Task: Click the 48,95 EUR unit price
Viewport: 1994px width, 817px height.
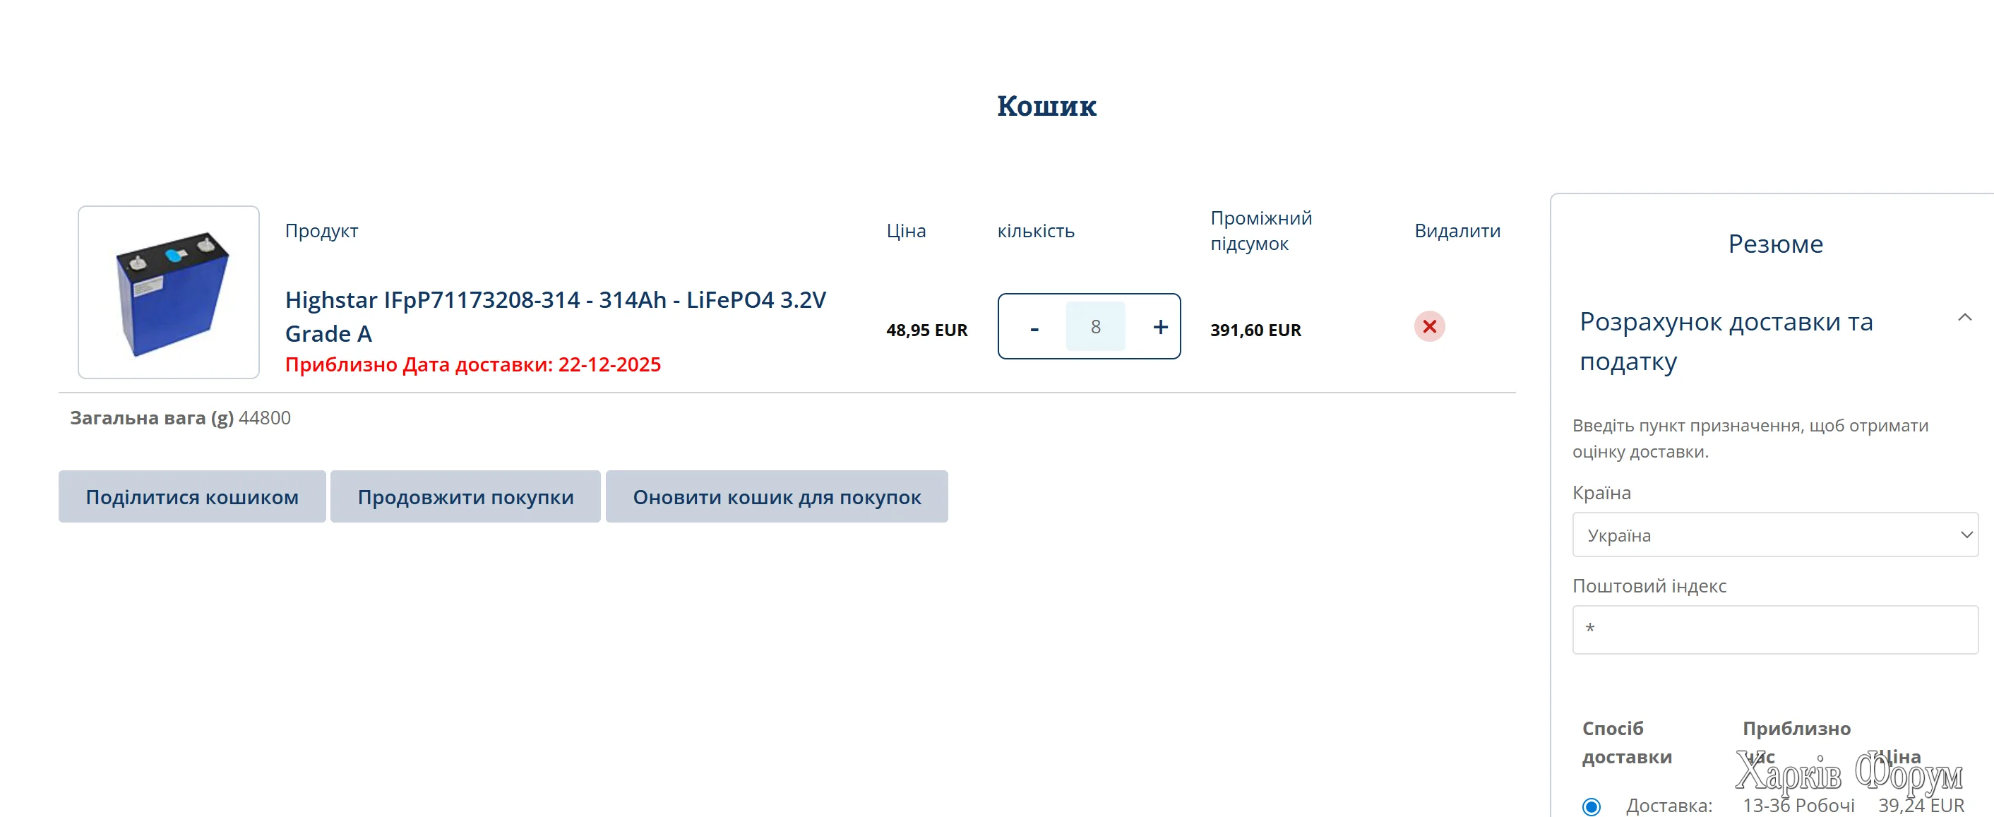Action: click(x=926, y=330)
